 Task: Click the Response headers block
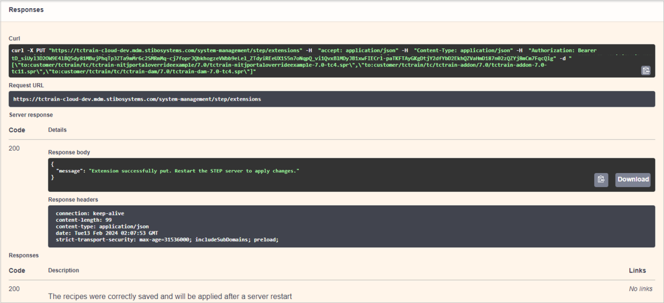pos(351,226)
